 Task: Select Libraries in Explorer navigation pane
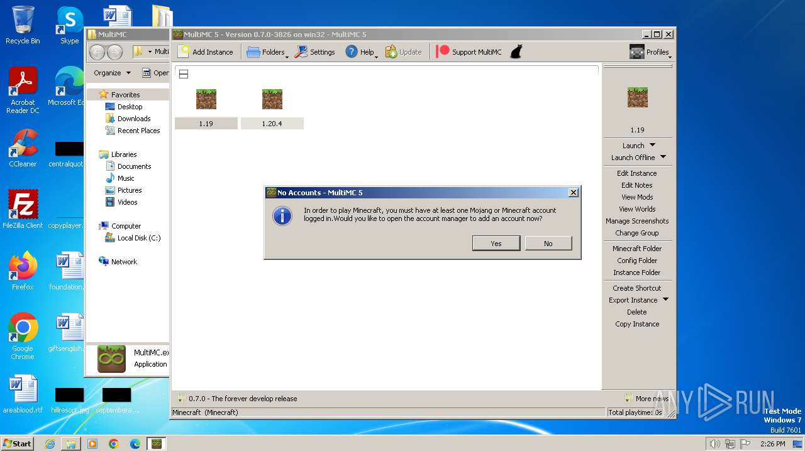[x=124, y=154]
